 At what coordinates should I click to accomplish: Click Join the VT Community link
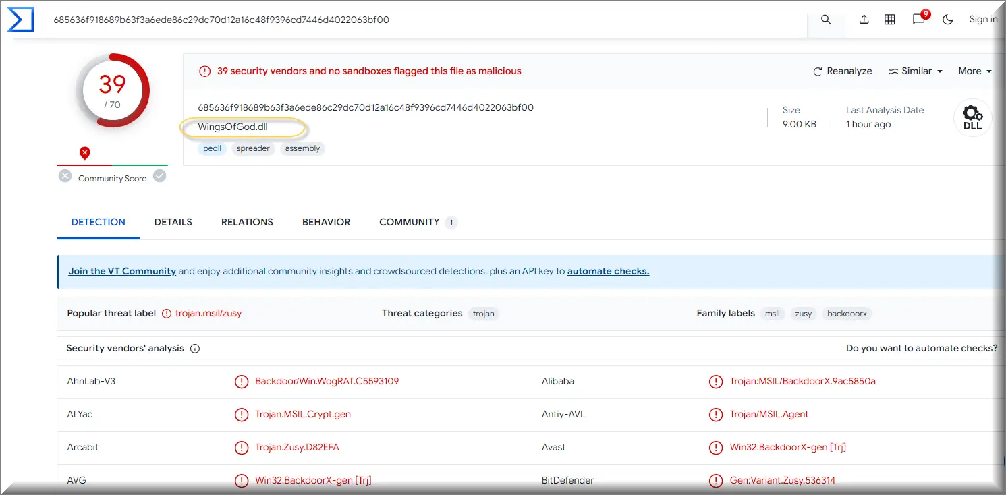(x=122, y=271)
